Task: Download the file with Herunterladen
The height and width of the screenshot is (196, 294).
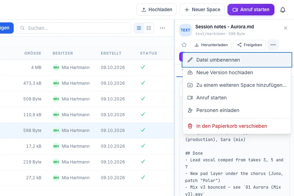Action: coord(211,45)
